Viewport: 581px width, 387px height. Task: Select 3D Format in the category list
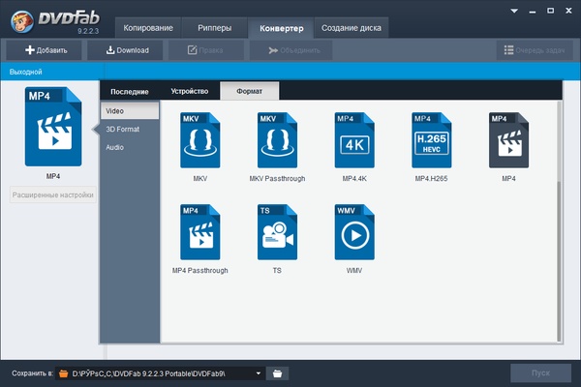pyautogui.click(x=122, y=129)
